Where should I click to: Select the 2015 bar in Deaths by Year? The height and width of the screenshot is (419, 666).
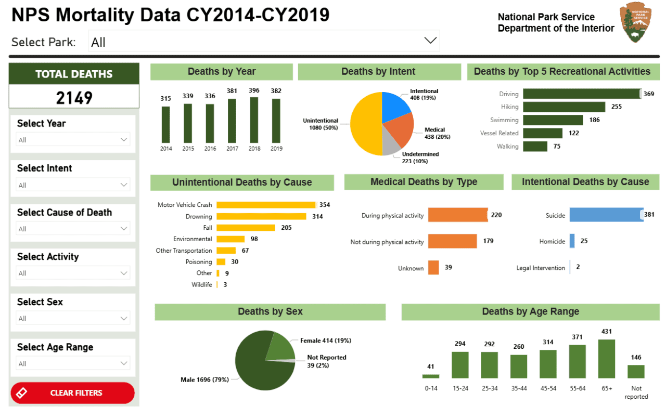tap(188, 123)
